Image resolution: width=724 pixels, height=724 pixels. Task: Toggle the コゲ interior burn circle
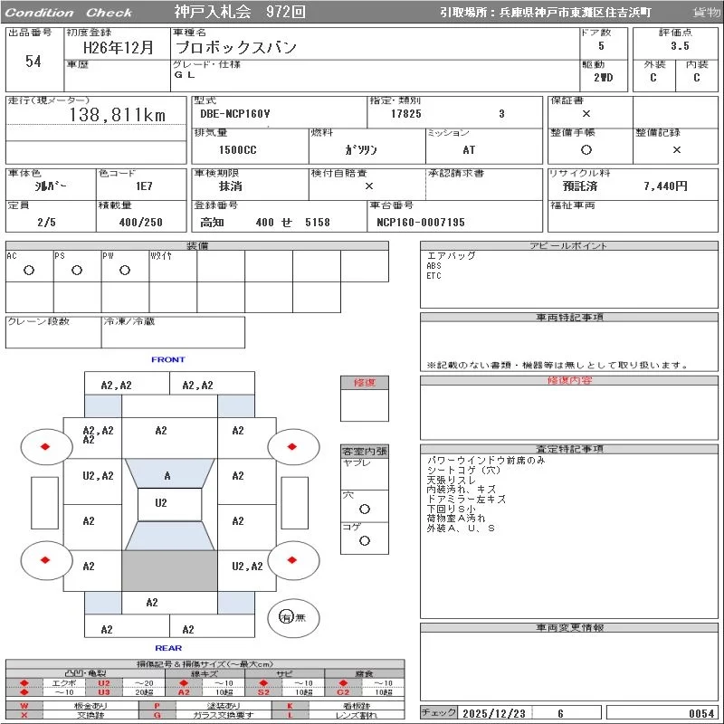click(364, 540)
